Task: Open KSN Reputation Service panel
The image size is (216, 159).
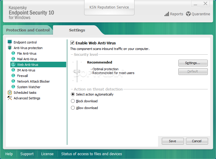Action: [109, 8]
